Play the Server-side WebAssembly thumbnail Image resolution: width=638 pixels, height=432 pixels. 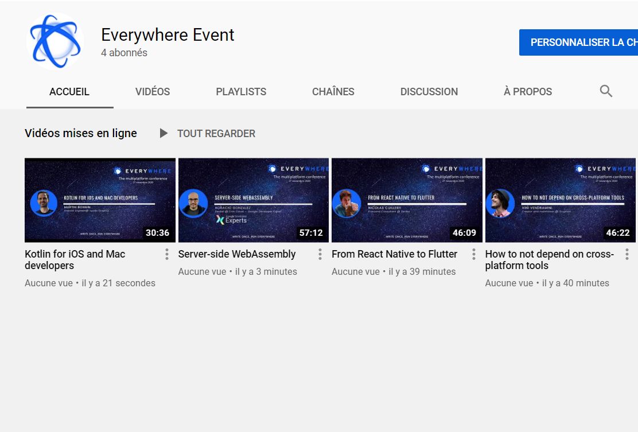pyautogui.click(x=254, y=200)
